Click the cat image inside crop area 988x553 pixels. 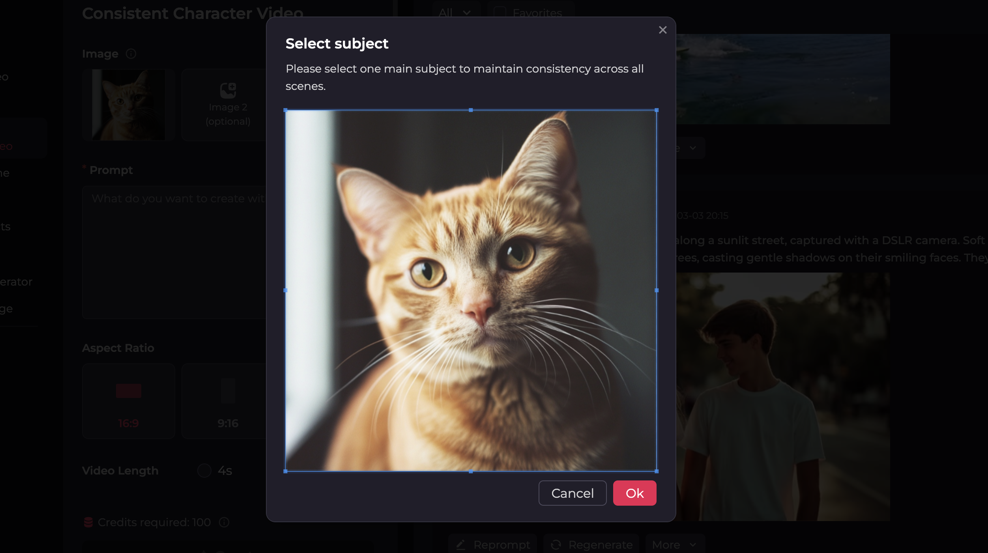tap(471, 290)
